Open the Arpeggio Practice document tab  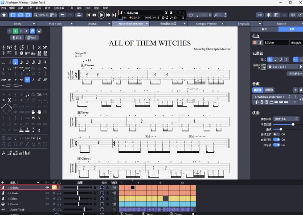205,24
